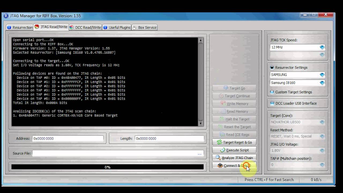Open the Box Service tab

144,27
